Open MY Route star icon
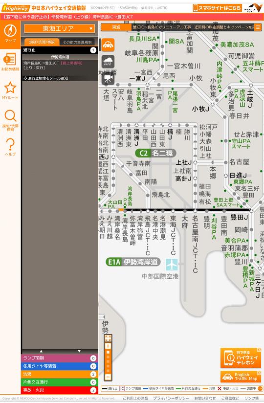 pyautogui.click(x=10, y=88)
